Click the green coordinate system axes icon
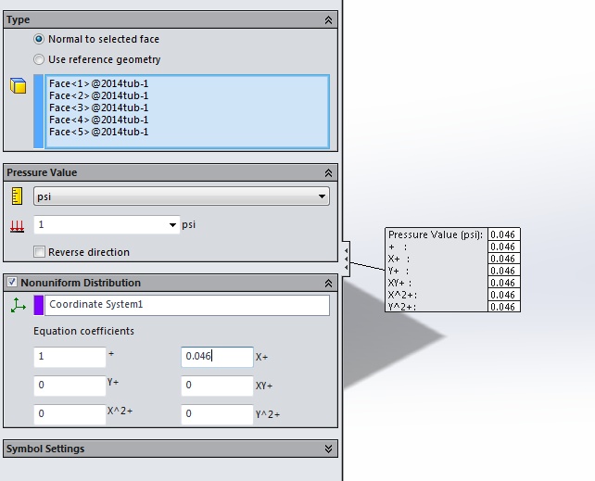The width and height of the screenshot is (595, 481). point(18,305)
